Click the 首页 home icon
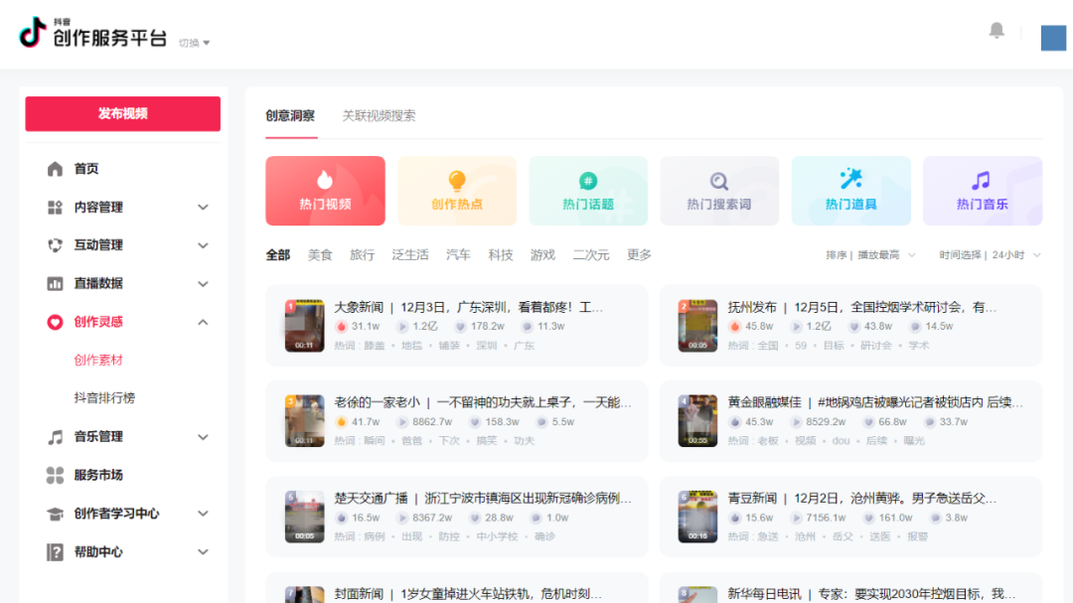1073x603 pixels. tap(55, 169)
